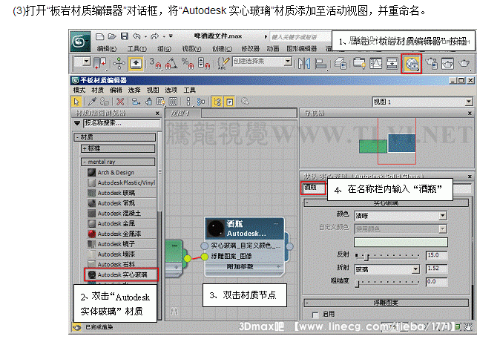Pick material from object eyedropper
Viewport: 477px width, 339px height.
tap(93, 102)
